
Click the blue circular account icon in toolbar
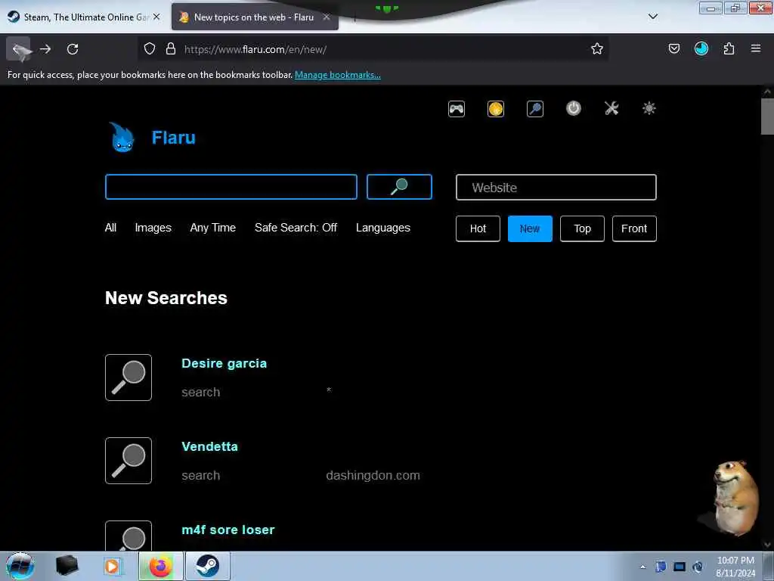(701, 48)
